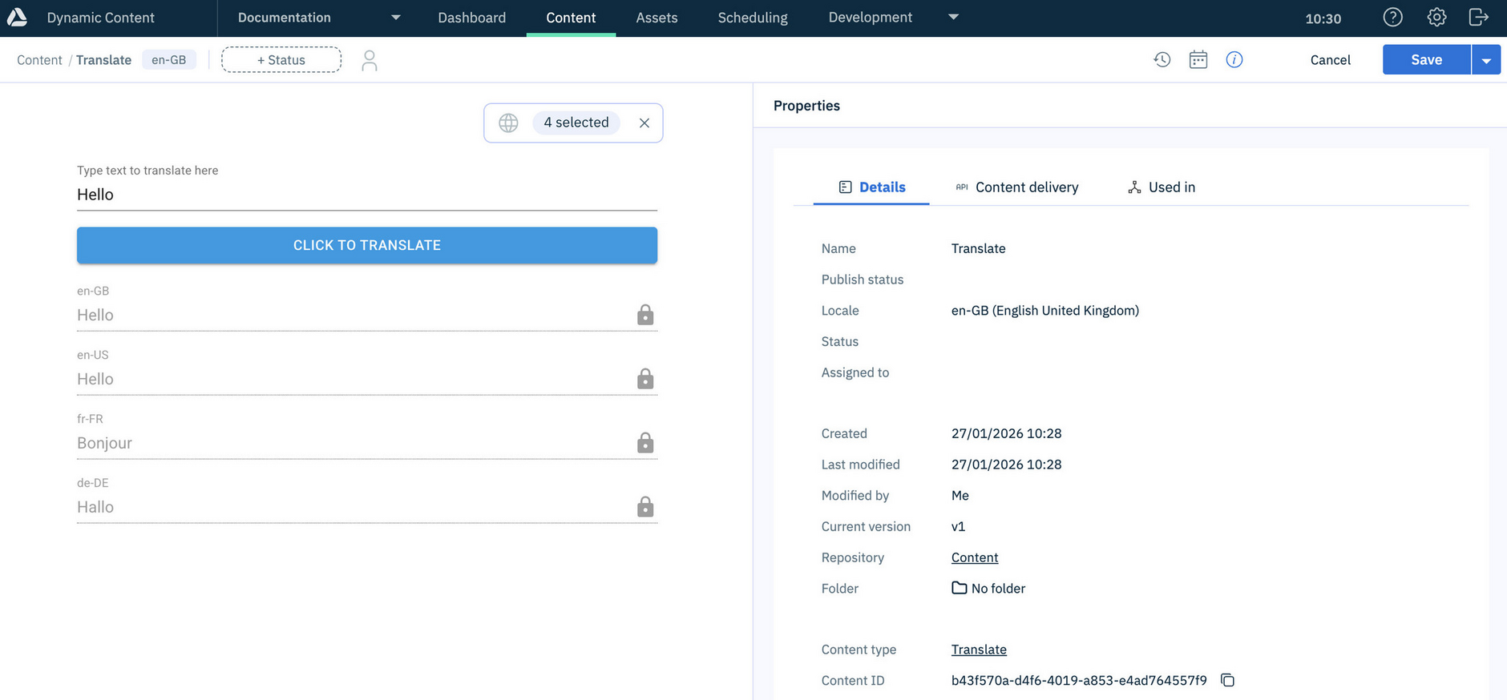Click the Current version value v1
The width and height of the screenshot is (1507, 700).
point(958,526)
